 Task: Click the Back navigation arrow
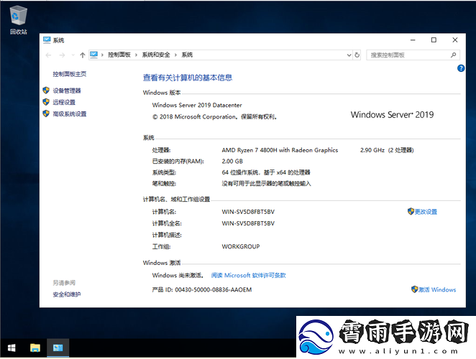(48, 55)
